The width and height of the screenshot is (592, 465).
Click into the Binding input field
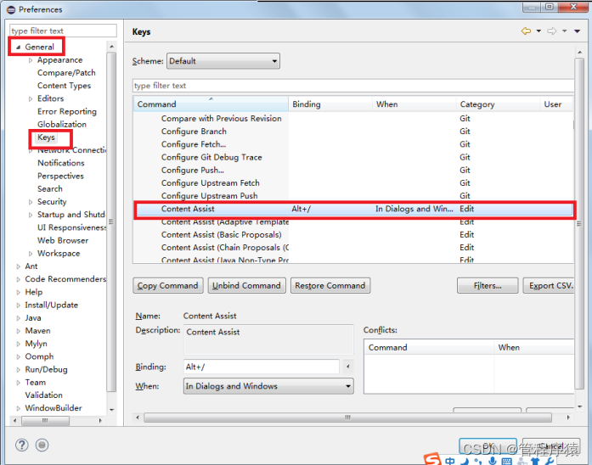tap(262, 367)
